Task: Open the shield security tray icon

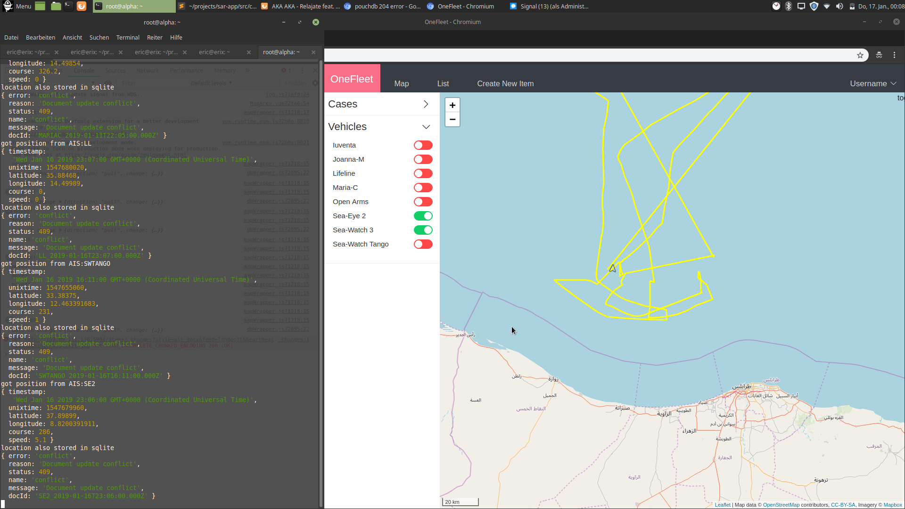Action: pos(814,6)
